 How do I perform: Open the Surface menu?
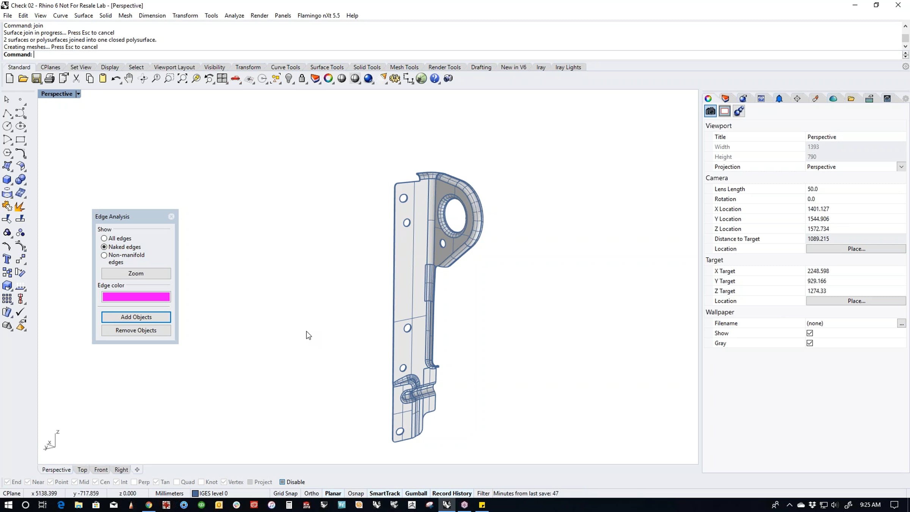click(x=83, y=16)
